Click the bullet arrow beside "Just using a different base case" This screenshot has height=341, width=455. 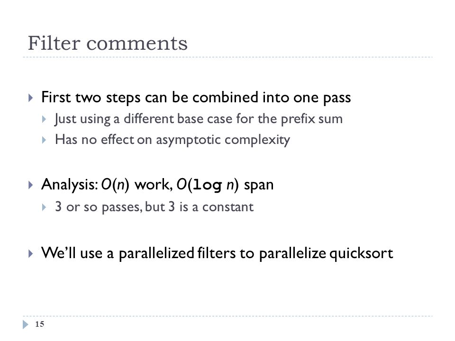click(x=44, y=119)
